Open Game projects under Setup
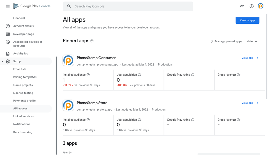Screen dimensions: 268x155 pyautogui.click(x=23, y=85)
